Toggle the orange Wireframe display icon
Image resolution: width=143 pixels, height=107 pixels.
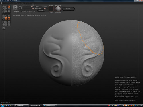tap(6, 18)
